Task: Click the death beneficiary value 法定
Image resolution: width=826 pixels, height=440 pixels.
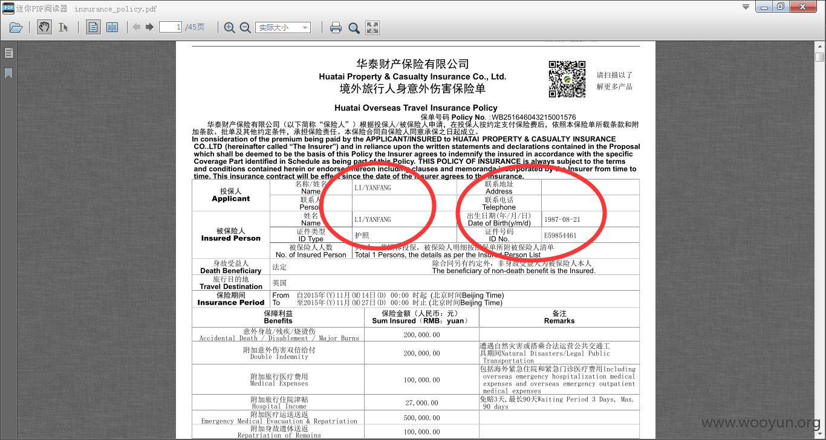Action: [279, 267]
